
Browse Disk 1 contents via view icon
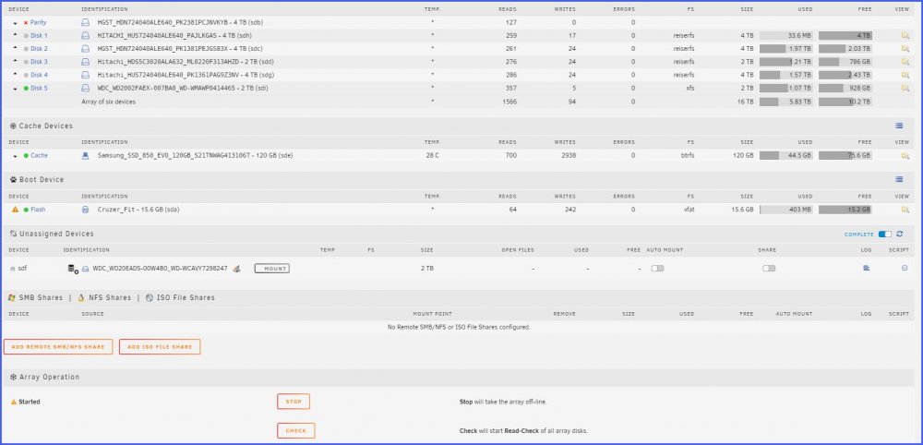[905, 35]
